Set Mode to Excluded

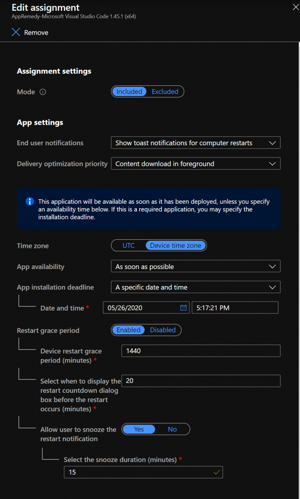click(x=165, y=92)
